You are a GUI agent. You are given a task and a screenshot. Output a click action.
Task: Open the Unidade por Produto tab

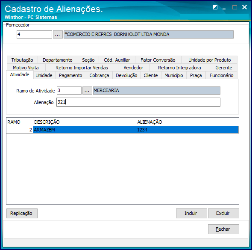[x=209, y=60]
